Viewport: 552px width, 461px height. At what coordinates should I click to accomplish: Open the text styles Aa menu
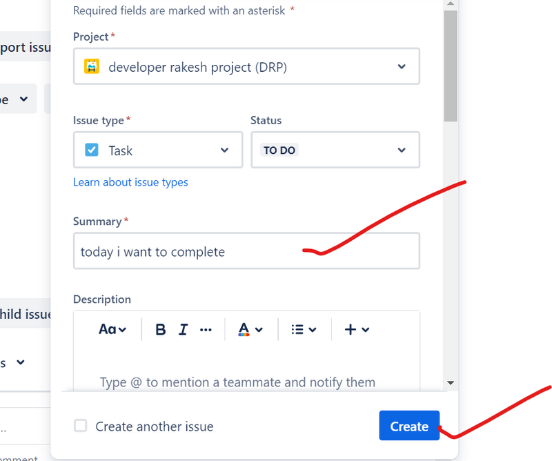tap(112, 330)
